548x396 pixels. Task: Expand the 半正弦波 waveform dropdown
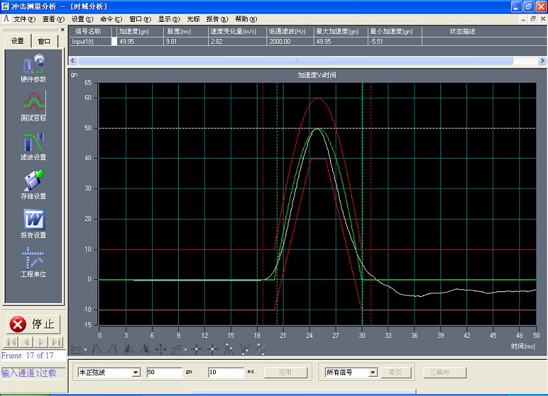point(135,373)
